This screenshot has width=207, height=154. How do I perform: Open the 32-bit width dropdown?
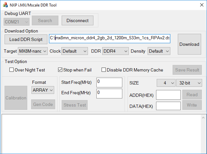tap(189, 83)
